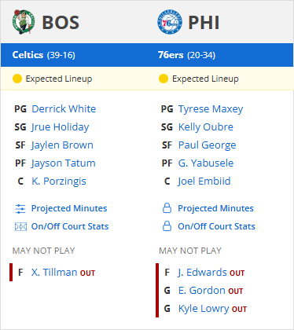The height and width of the screenshot is (330, 294).
Task: Open injured X. Tillman's player link
Action: pos(54,273)
